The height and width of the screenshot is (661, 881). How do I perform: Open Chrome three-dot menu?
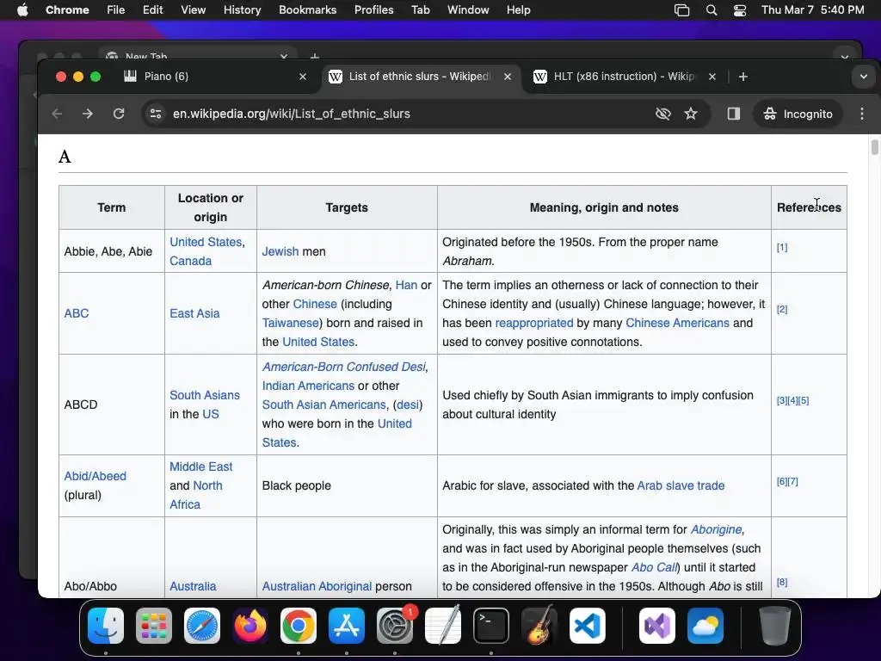[862, 114]
